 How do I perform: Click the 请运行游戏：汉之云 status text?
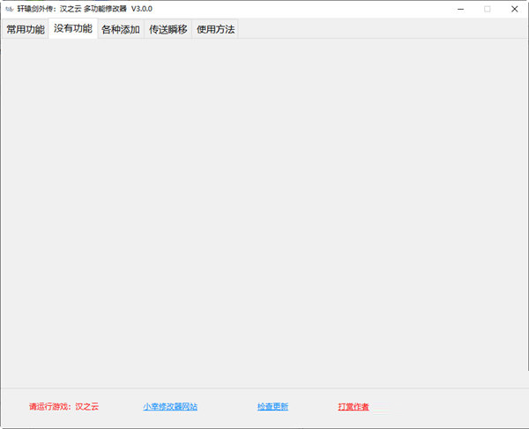point(63,406)
